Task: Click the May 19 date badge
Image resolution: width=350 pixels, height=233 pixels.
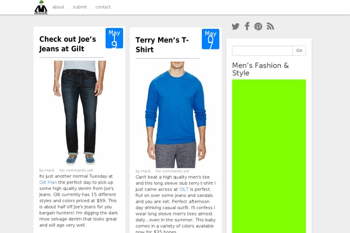Action: click(114, 38)
